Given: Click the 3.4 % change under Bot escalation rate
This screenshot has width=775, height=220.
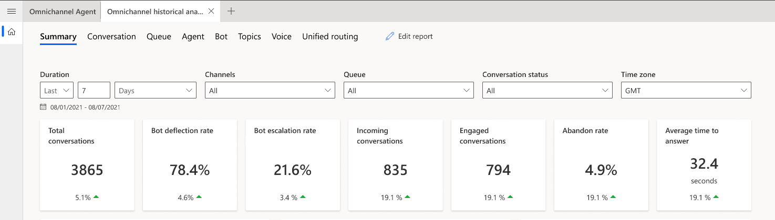Looking at the screenshot, I should pyautogui.click(x=288, y=197).
